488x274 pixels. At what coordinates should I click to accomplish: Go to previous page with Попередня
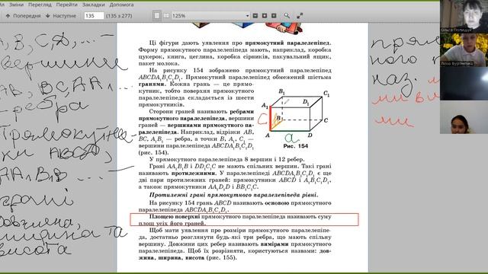point(24,15)
